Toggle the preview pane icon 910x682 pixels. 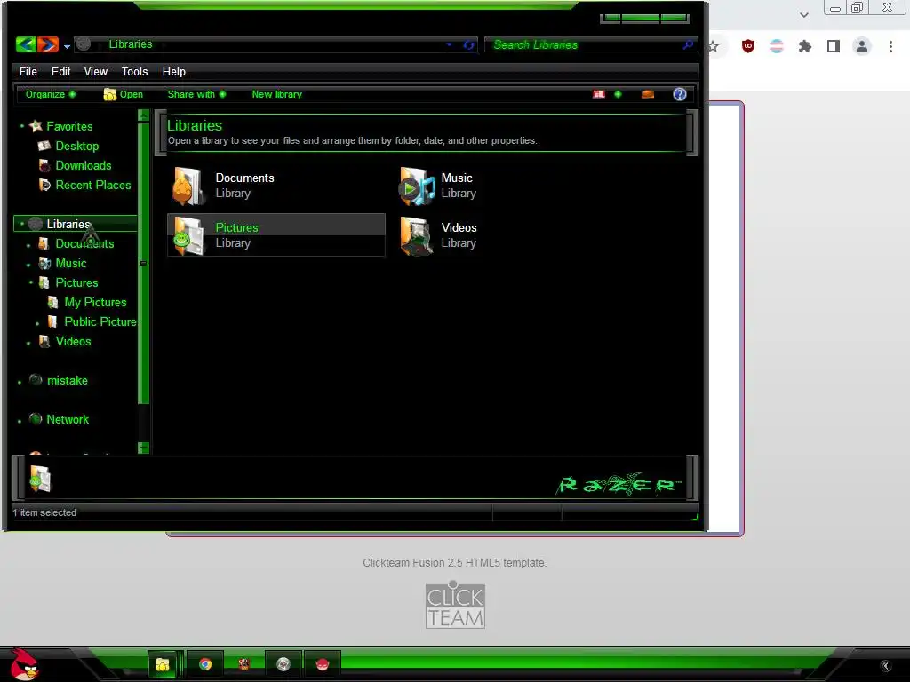click(648, 94)
